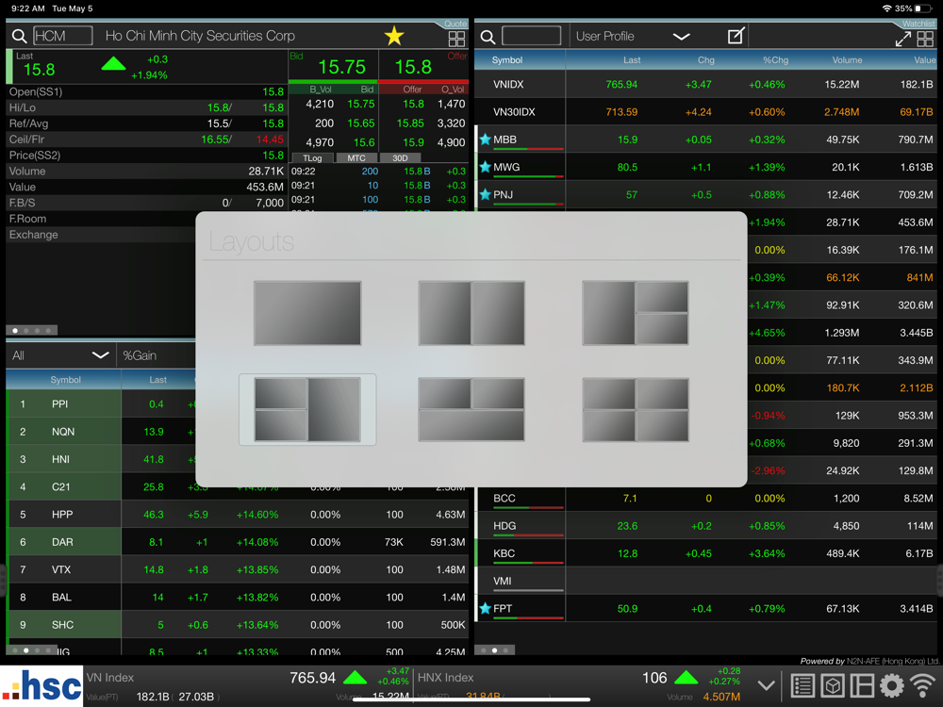This screenshot has width=943, height=707.
Task: Choose the two-column side-by-side layout
Action: [x=471, y=313]
